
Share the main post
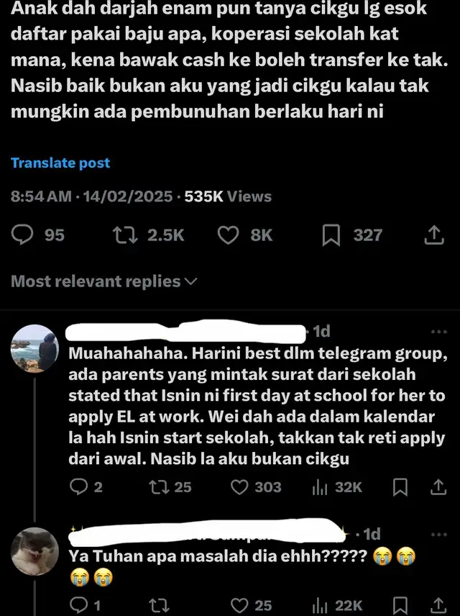(434, 235)
